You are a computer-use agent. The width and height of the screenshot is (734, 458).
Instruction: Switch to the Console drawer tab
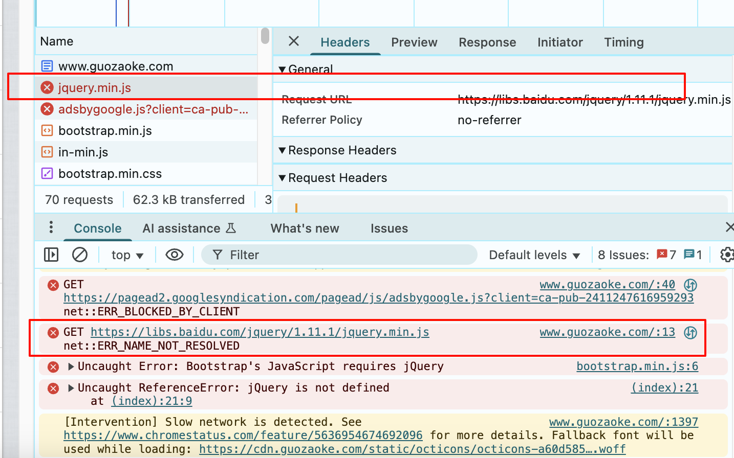[x=98, y=228]
